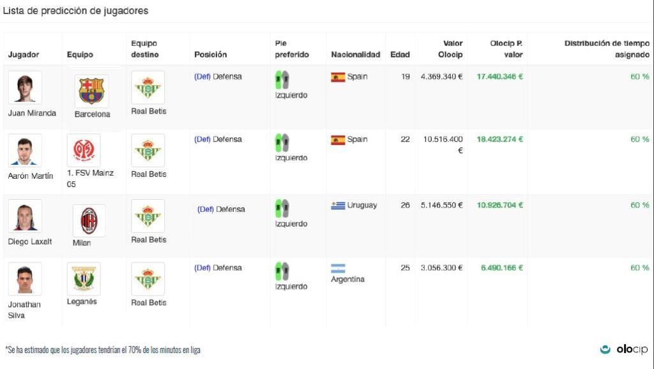The height and width of the screenshot is (369, 654).
Task: Click the Uruguay flag icon
Action: pyautogui.click(x=338, y=206)
